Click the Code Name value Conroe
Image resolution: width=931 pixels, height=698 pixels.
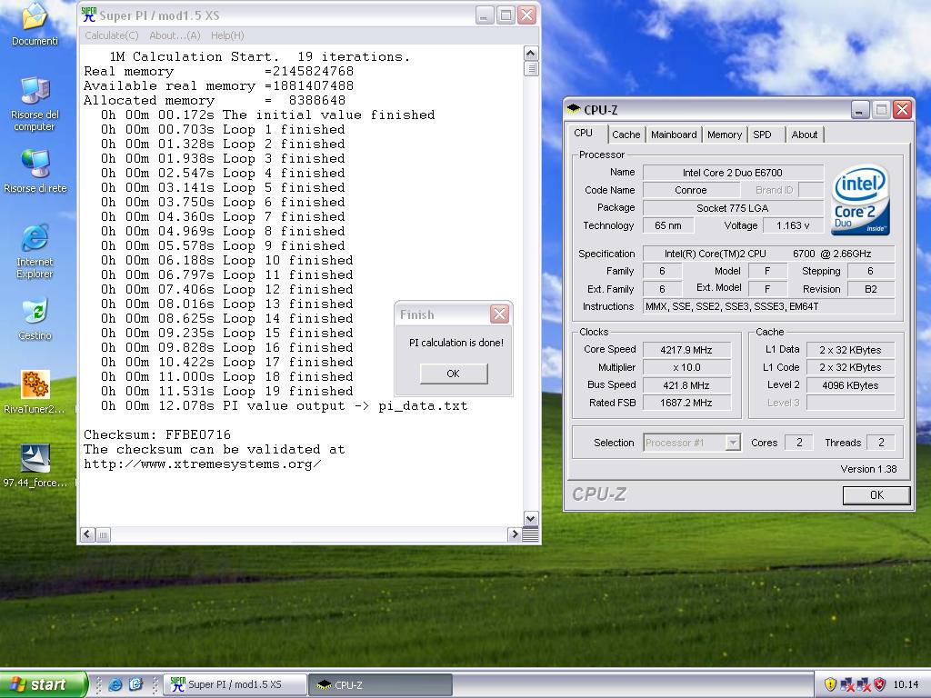point(691,190)
